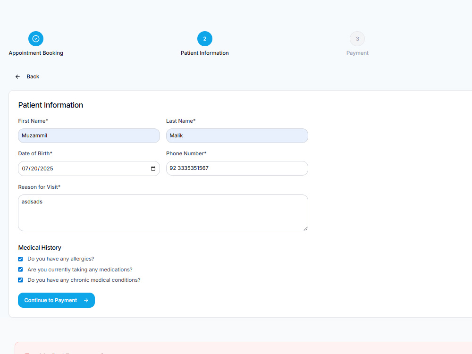Click the 'Do you have any allergies?' label
The image size is (472, 354).
click(x=61, y=259)
